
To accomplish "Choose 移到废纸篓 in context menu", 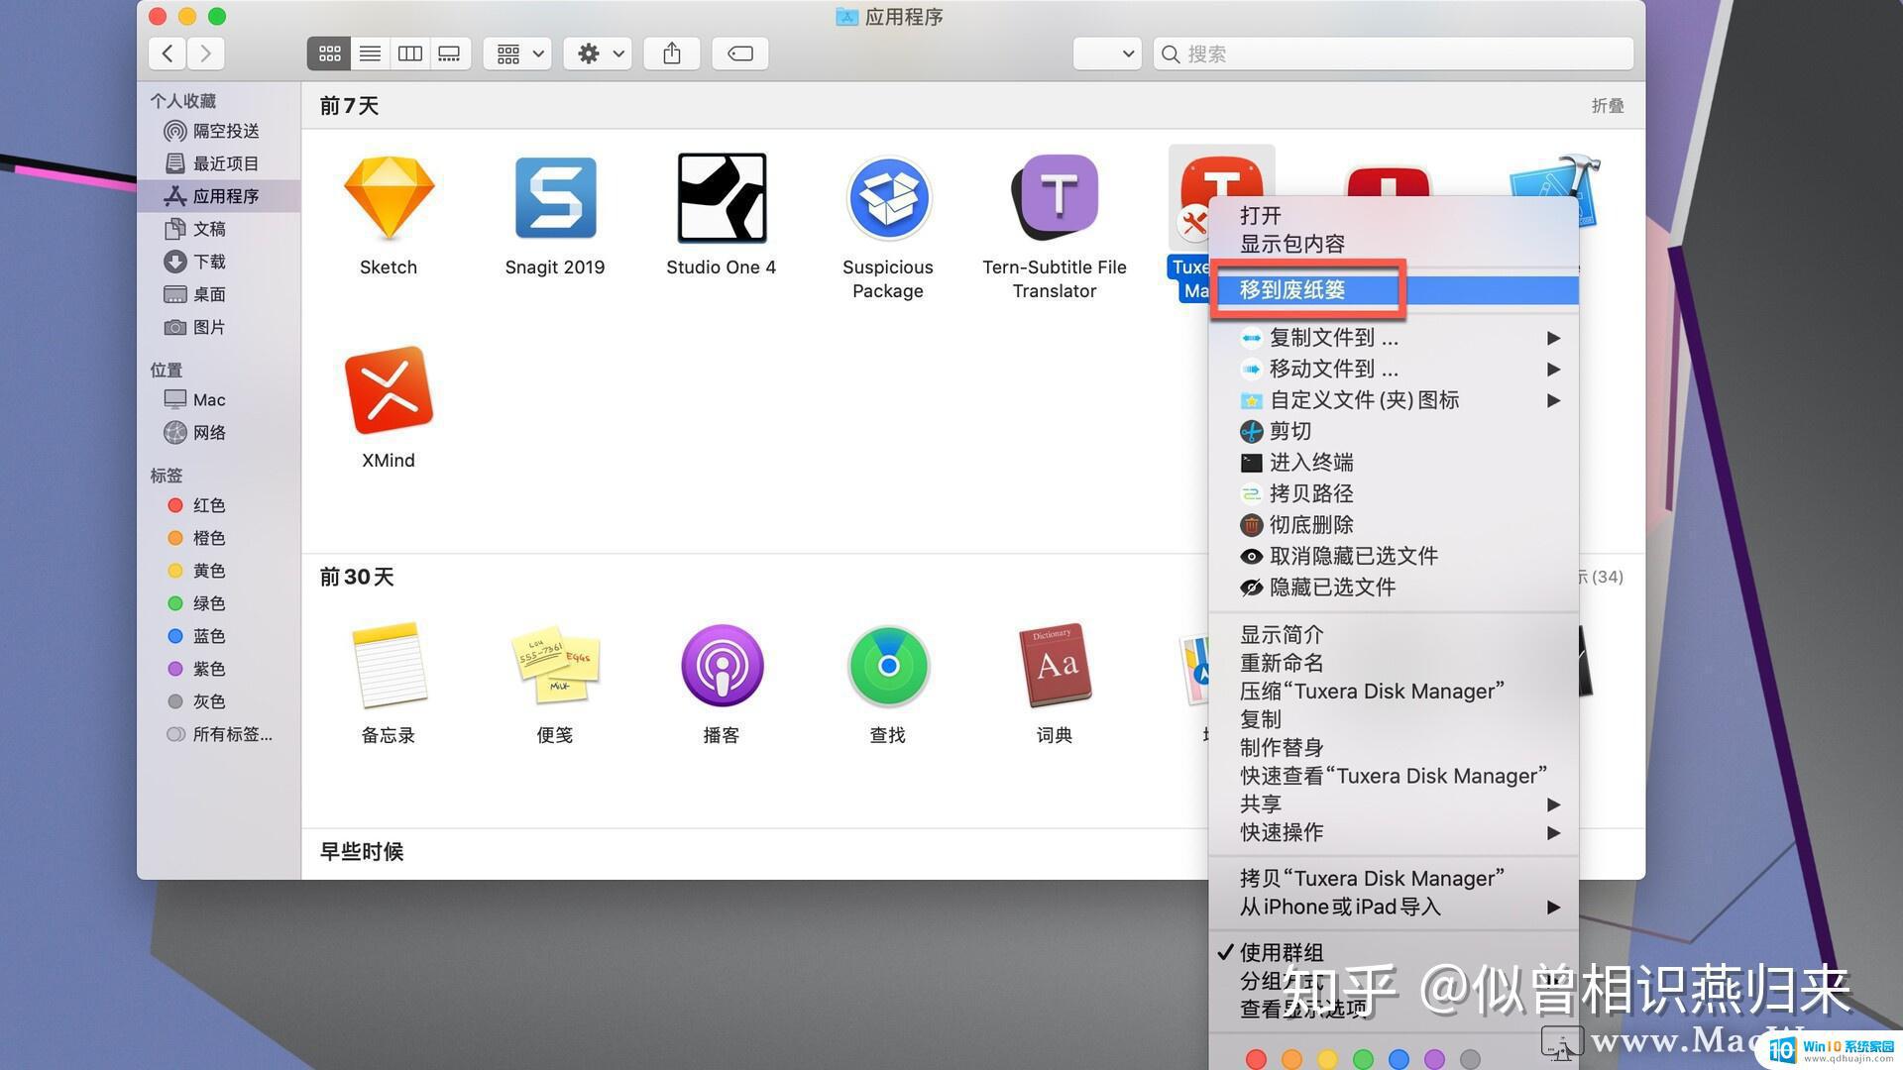I will pos(1394,290).
